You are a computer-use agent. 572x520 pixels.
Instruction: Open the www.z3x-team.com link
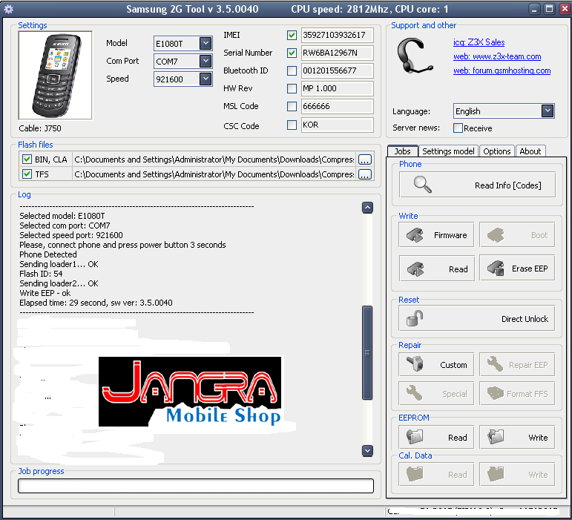497,56
